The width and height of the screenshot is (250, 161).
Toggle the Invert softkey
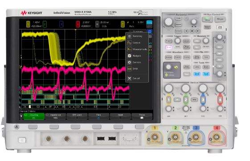pyautogui.click(x=120, y=116)
